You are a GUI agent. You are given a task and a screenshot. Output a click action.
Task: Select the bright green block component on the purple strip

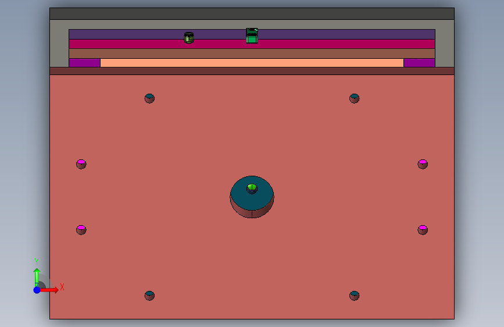(x=252, y=35)
